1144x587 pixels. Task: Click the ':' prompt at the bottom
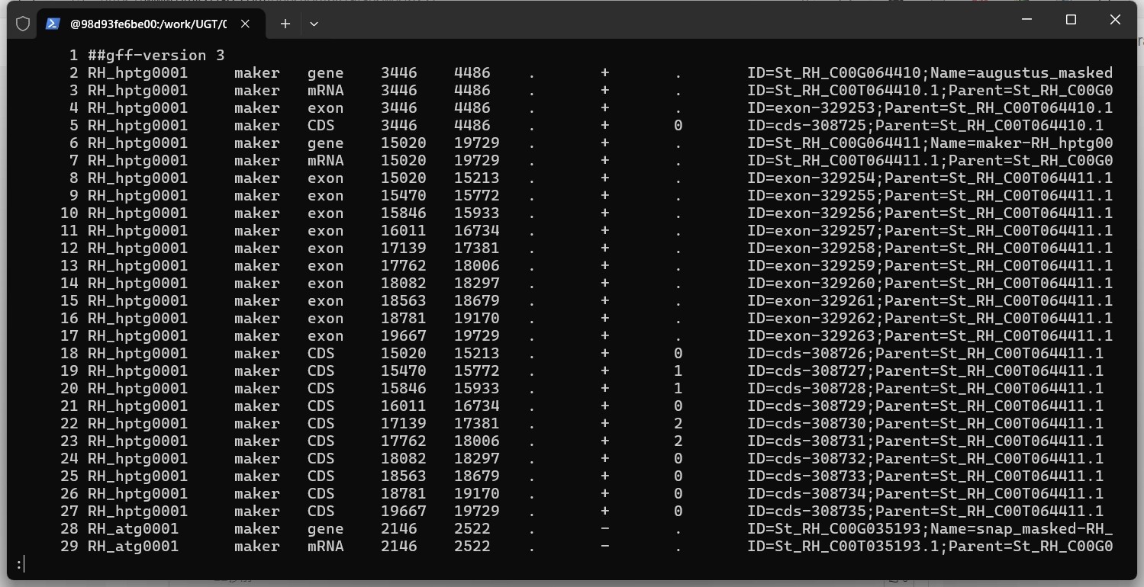19,564
